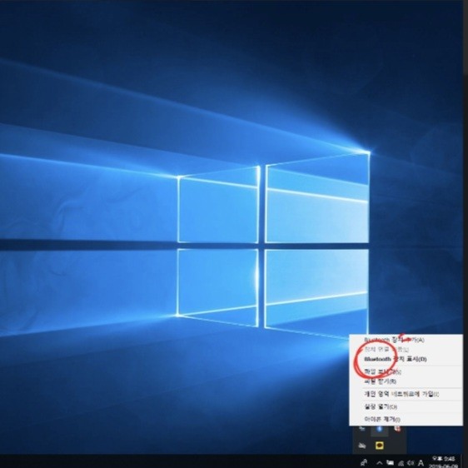Open '설정 열기(O)' from the menu

[x=406, y=406]
